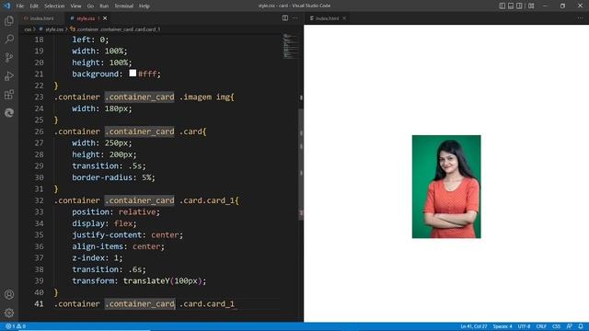Open the Search view in activity bar
The width and height of the screenshot is (589, 331).
click(9, 39)
